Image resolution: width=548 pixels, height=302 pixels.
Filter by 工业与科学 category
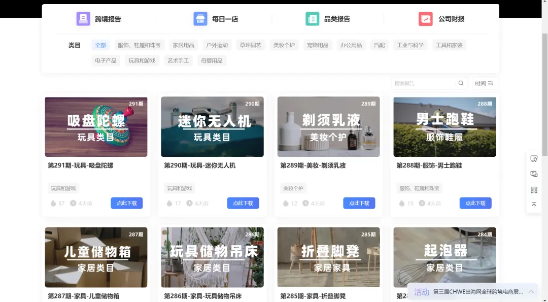[x=410, y=45]
